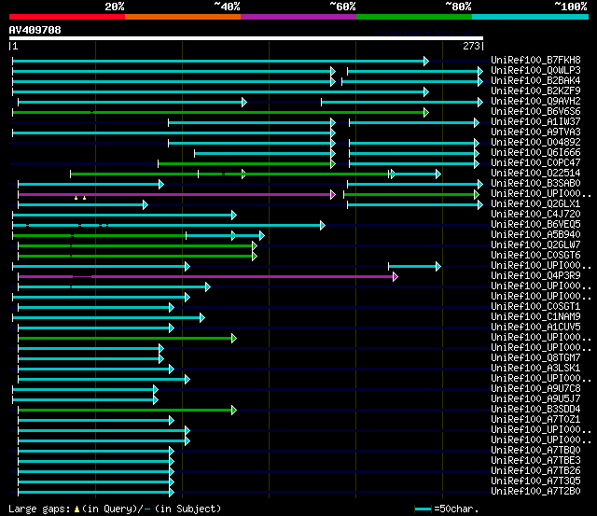This screenshot has width=597, height=516.
Task: Select the UniRef100_B6VEQ5 label
Action: [x=535, y=225]
